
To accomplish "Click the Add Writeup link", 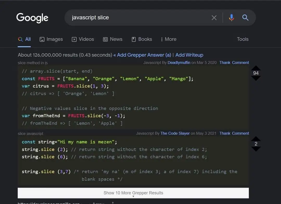I will (189, 55).
